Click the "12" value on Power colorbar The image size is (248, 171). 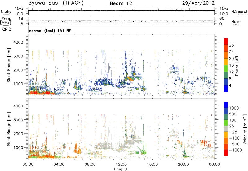[231, 72]
